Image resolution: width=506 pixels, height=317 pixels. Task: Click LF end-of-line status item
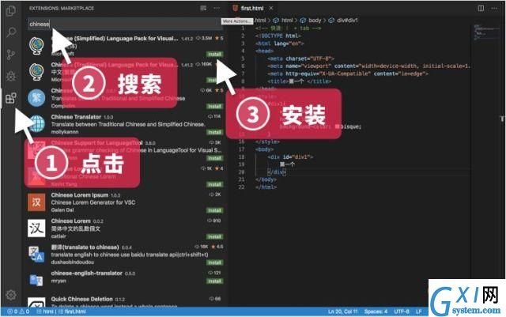(x=418, y=311)
